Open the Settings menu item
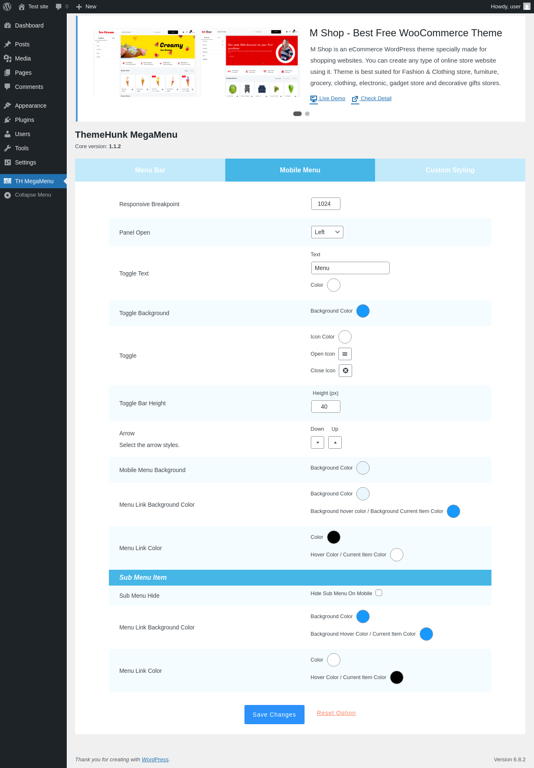The height and width of the screenshot is (768, 534). pyautogui.click(x=33, y=162)
